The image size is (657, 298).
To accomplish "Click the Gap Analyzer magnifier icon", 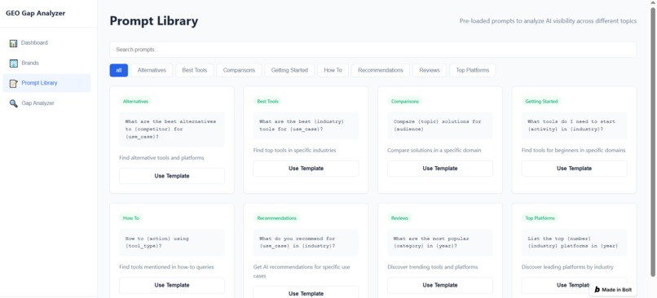I will [x=13, y=103].
